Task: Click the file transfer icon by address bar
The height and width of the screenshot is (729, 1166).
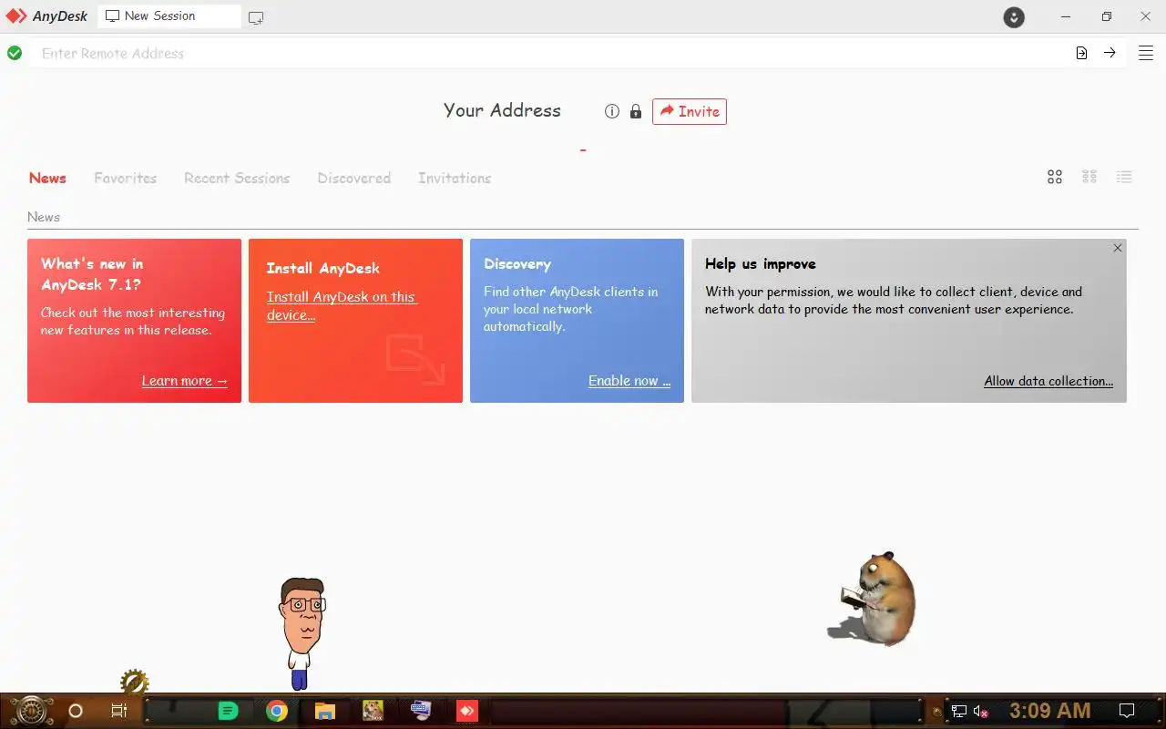Action: coord(1081,53)
